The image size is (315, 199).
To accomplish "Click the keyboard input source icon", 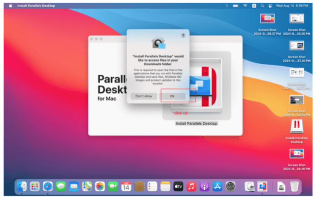I will point(254,6).
